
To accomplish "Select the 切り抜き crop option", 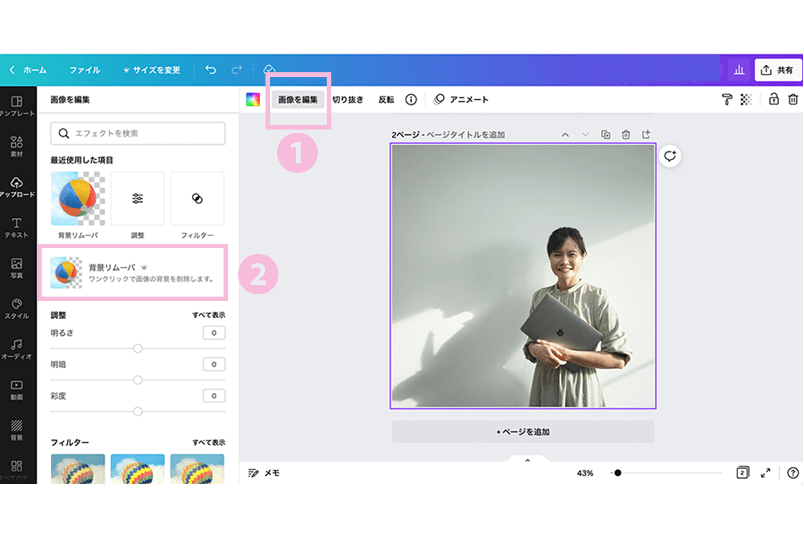I will click(348, 100).
